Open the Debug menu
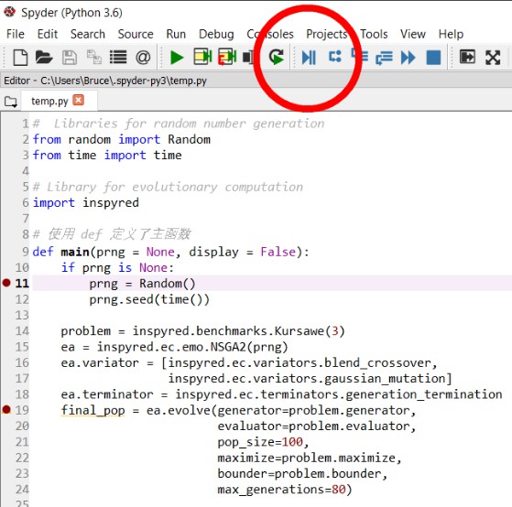This screenshot has width=512, height=507. click(216, 34)
